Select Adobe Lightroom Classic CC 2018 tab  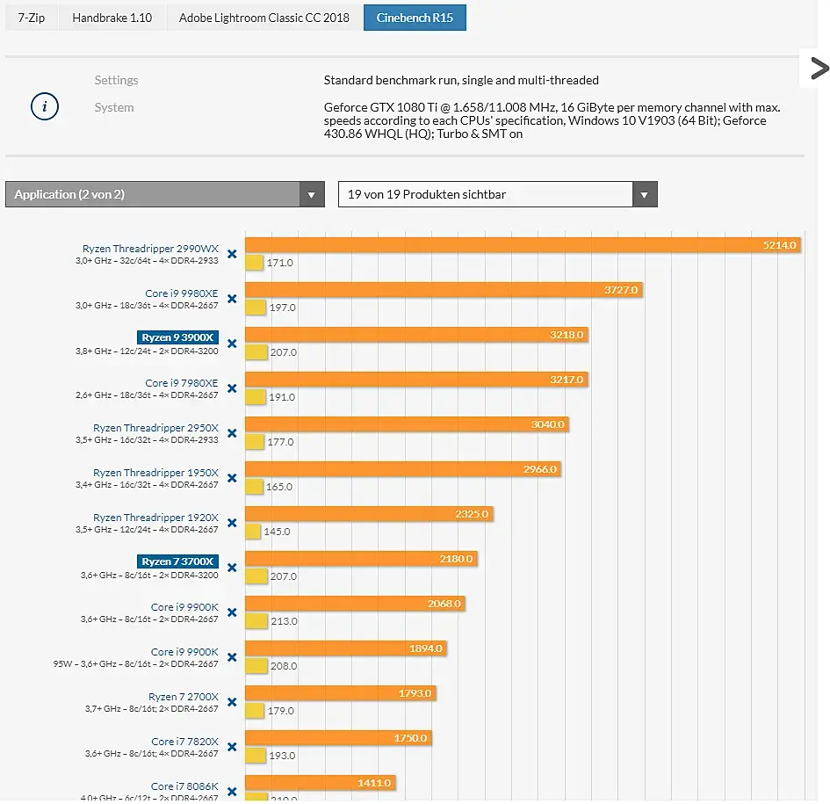[x=263, y=17]
